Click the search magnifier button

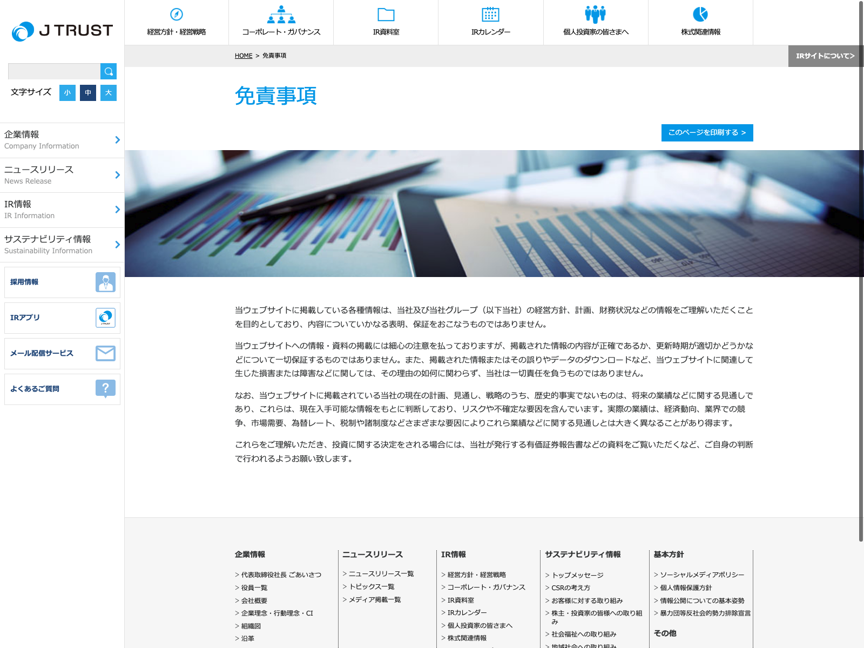(x=109, y=71)
